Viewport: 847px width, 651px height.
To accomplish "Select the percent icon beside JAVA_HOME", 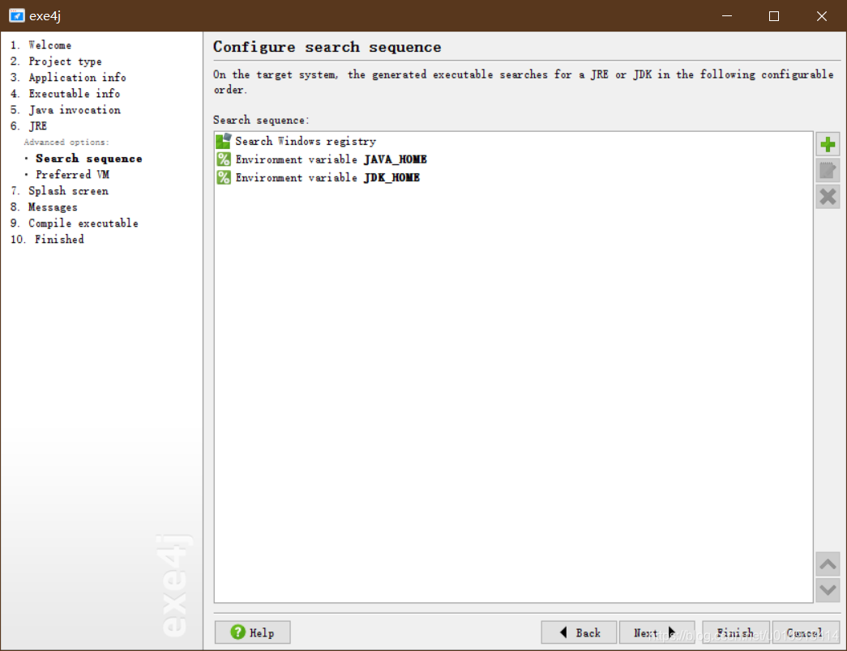I will (x=224, y=160).
